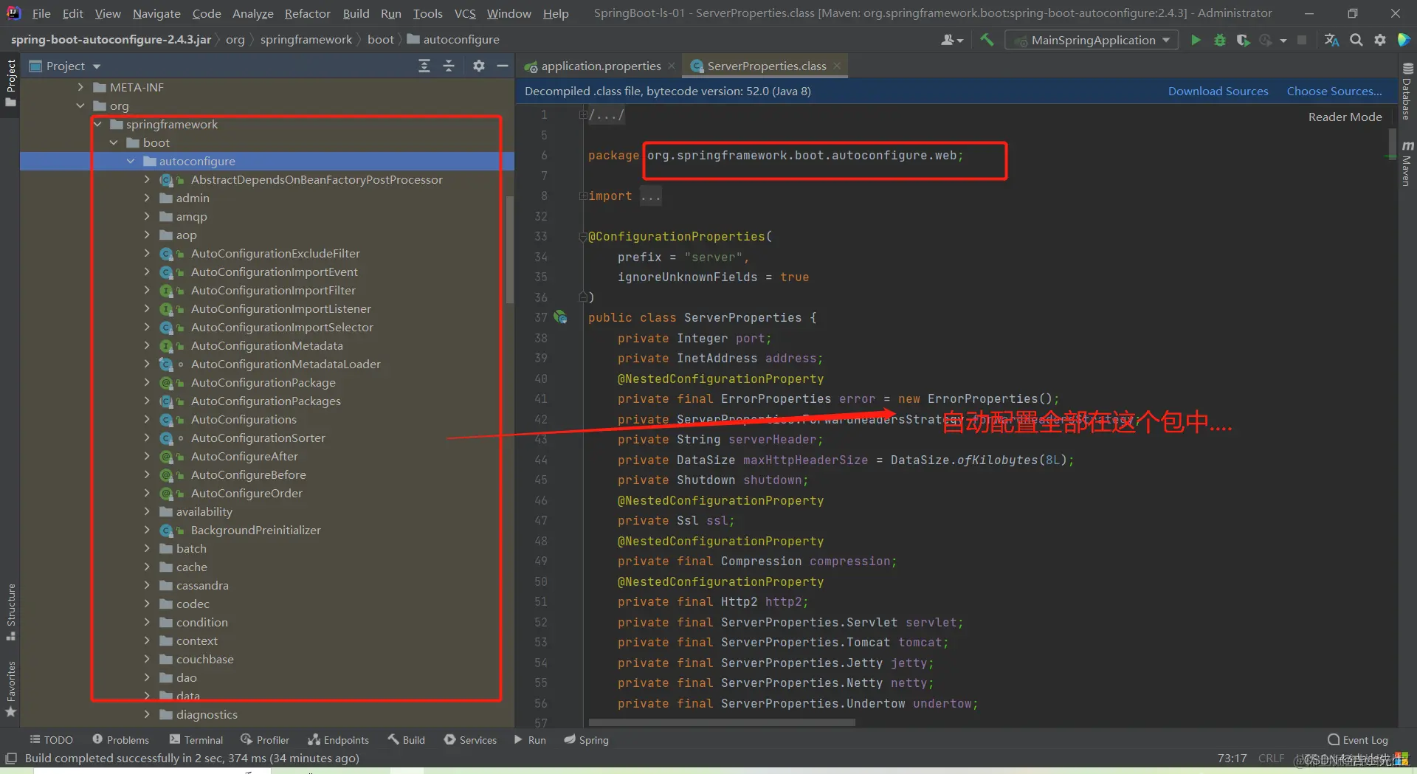Toggle the Project side tab
The image size is (1417, 774).
pos(10,83)
